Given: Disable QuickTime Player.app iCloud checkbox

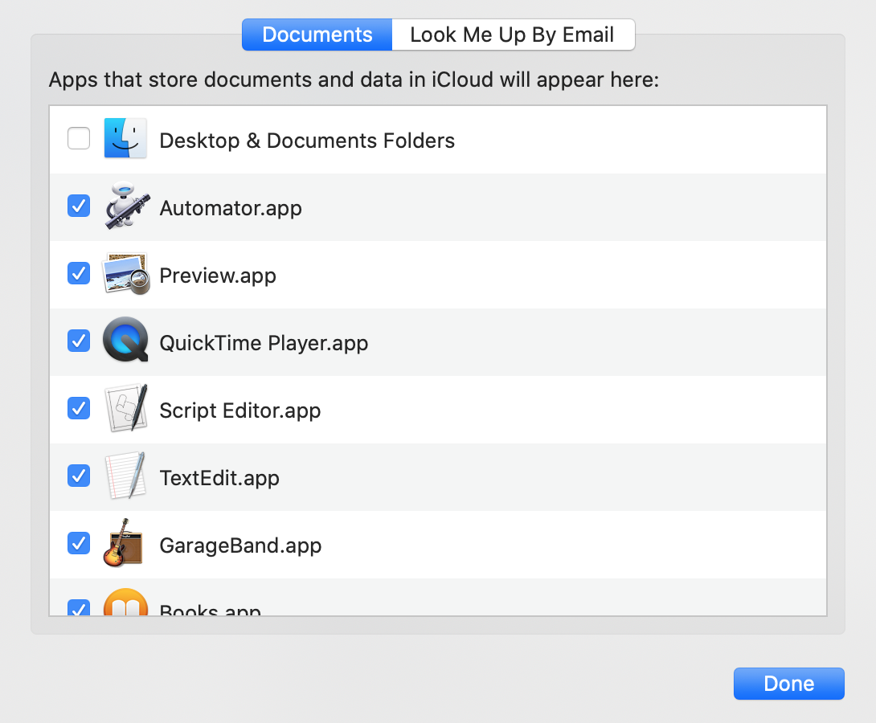Looking at the screenshot, I should click(x=79, y=341).
